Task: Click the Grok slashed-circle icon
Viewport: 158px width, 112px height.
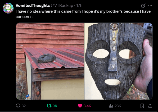Action: point(143,6)
